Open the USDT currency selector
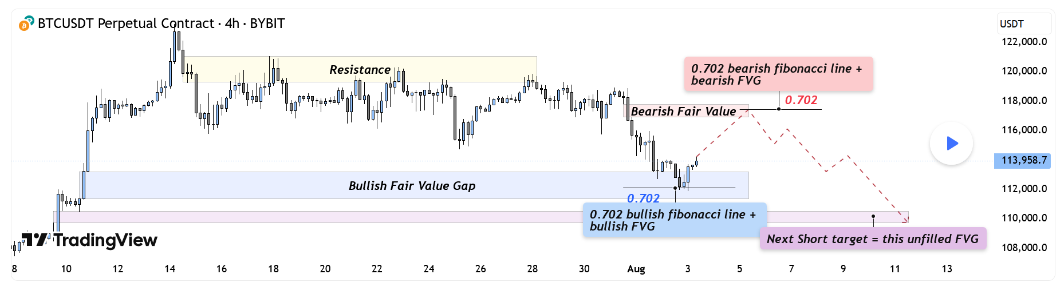The height and width of the screenshot is (282, 1064). pos(1023,24)
